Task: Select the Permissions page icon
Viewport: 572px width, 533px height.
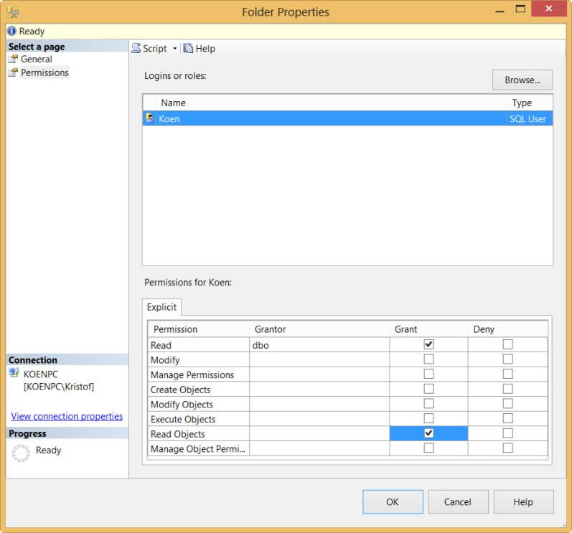Action: pos(13,72)
